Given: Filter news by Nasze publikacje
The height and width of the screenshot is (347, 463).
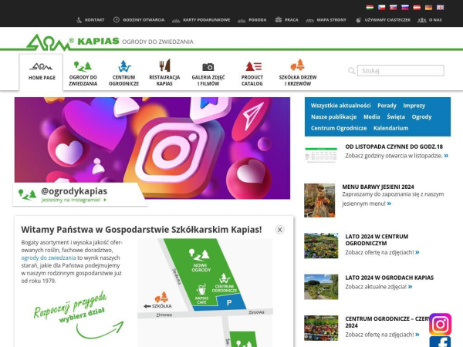Looking at the screenshot, I should [333, 117].
